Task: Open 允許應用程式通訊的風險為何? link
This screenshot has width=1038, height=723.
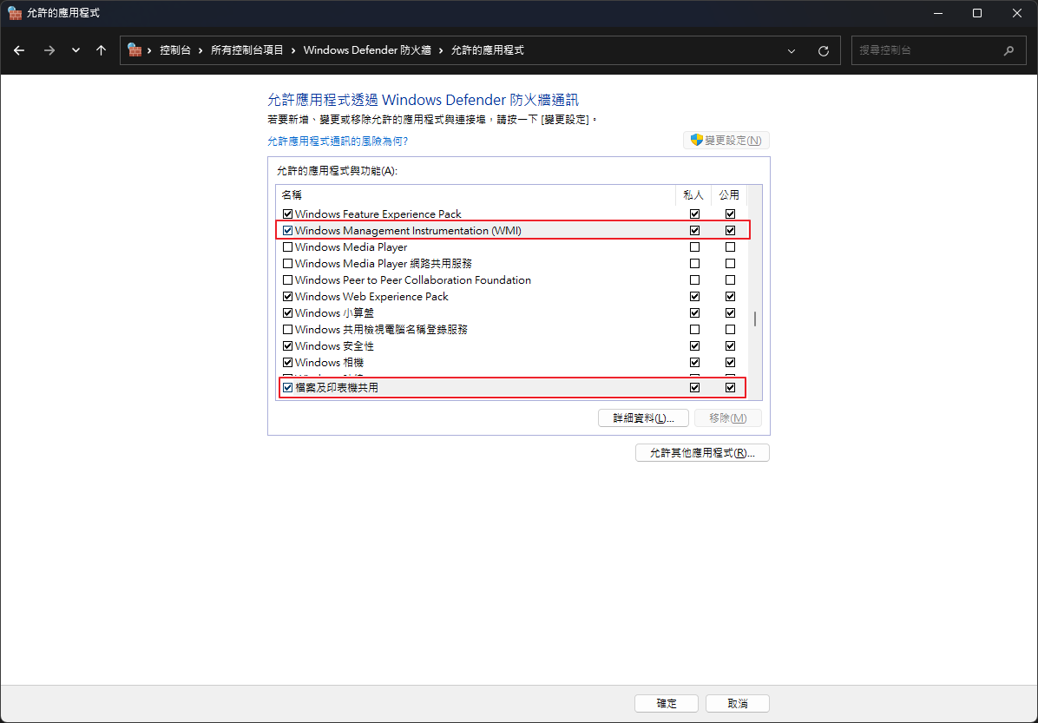Action: pos(338,141)
